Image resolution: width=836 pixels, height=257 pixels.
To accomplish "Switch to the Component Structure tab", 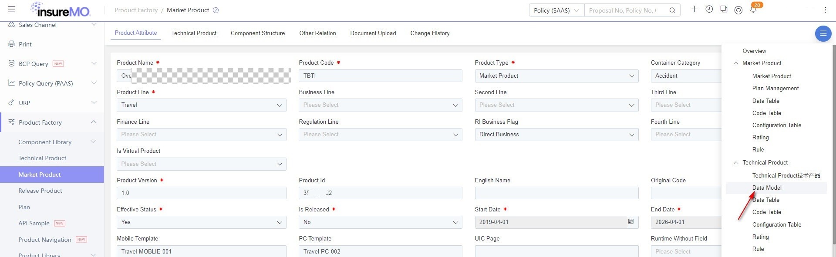I will coord(258,33).
